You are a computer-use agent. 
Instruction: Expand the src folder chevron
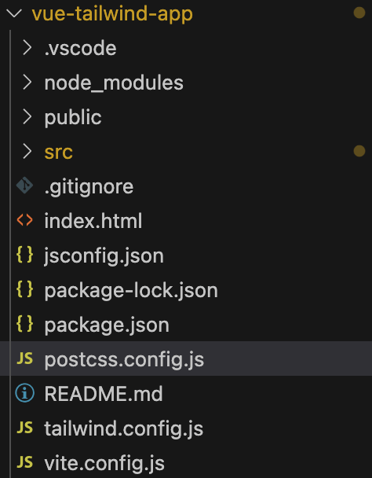coord(27,152)
